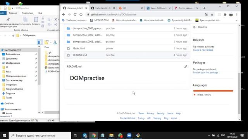This screenshot has width=248, height=139.
Task: Open dompractise_0001_query folder on GitHub
Action: pyautogui.click(x=88, y=28)
